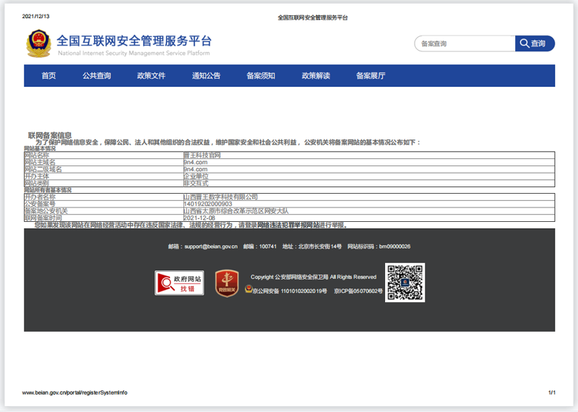Click the 公安备案号 row label
Viewport: 578px width, 412px height.
coord(40,204)
